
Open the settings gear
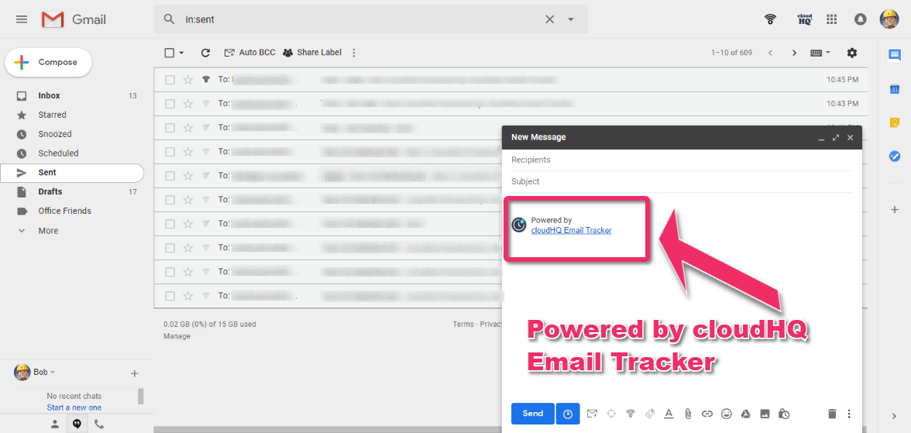pyautogui.click(x=852, y=53)
